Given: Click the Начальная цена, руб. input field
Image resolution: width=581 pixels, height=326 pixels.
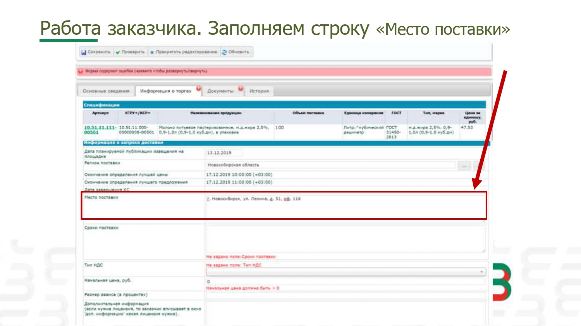Looking at the screenshot, I should coord(345,282).
